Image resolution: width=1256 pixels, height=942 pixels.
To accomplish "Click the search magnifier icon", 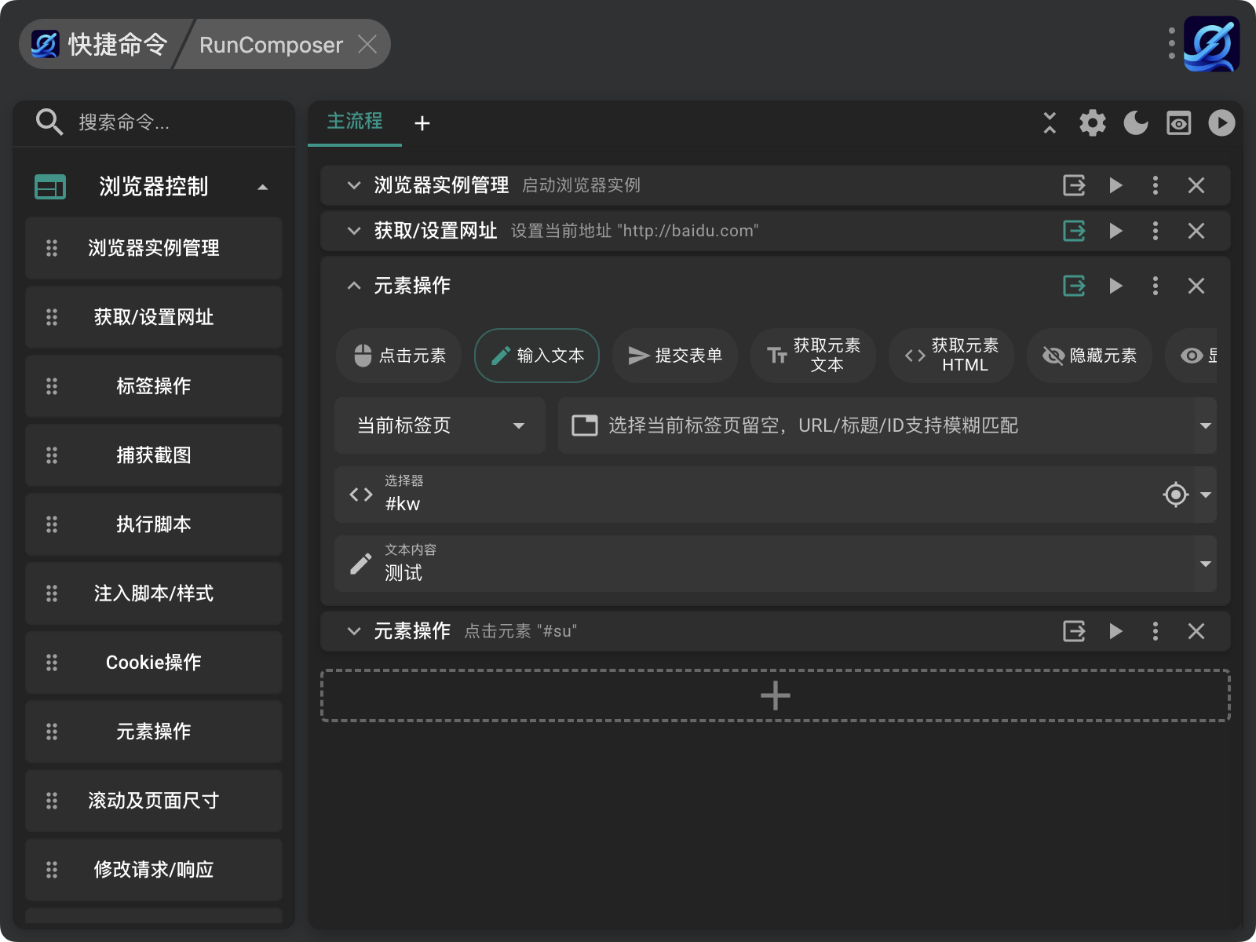I will pos(49,122).
